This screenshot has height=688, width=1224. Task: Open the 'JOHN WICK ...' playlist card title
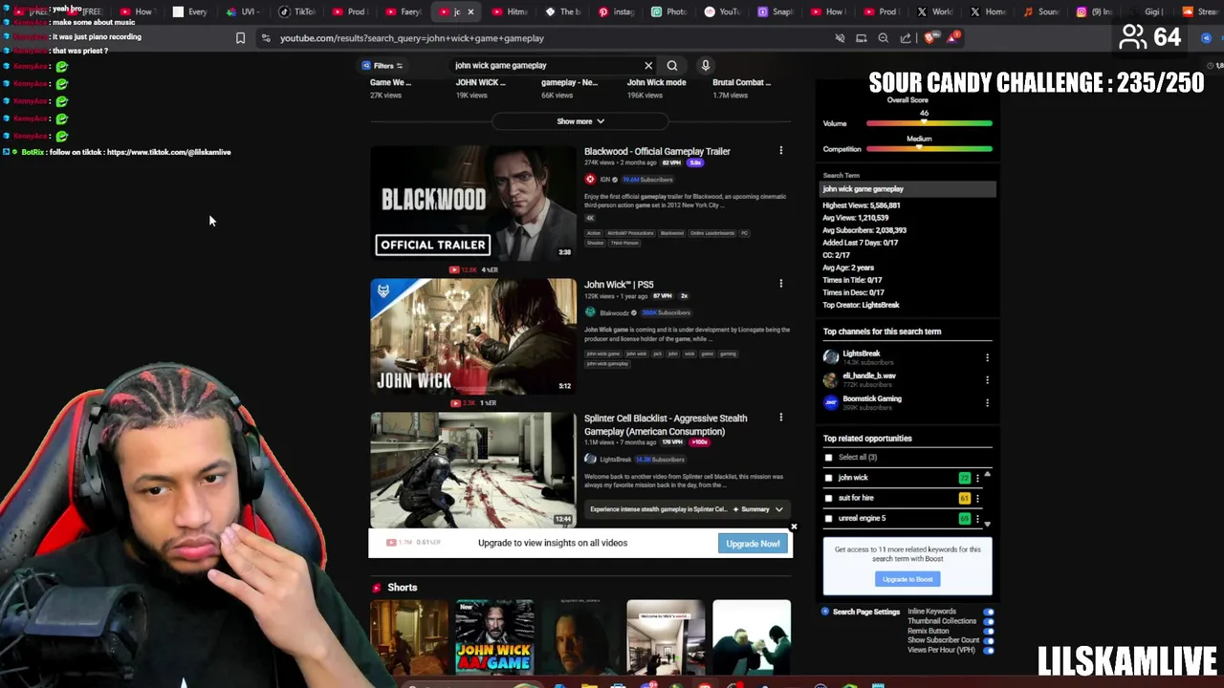pyautogui.click(x=481, y=82)
